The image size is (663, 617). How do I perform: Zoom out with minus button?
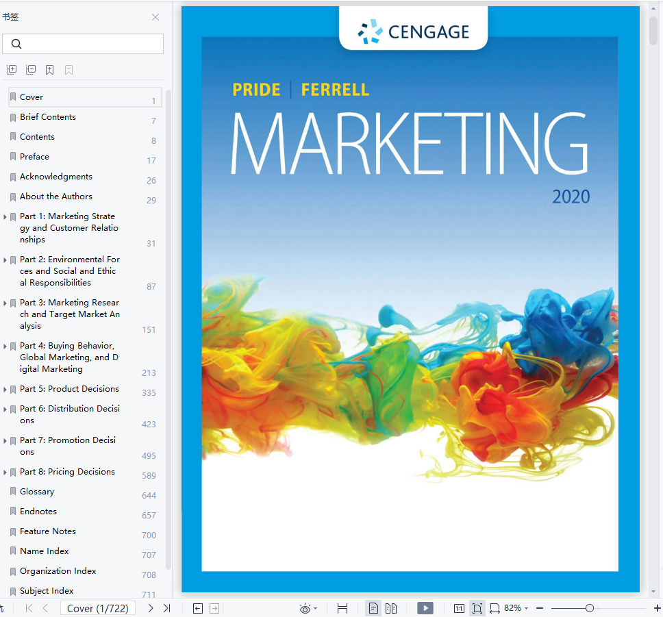click(540, 608)
